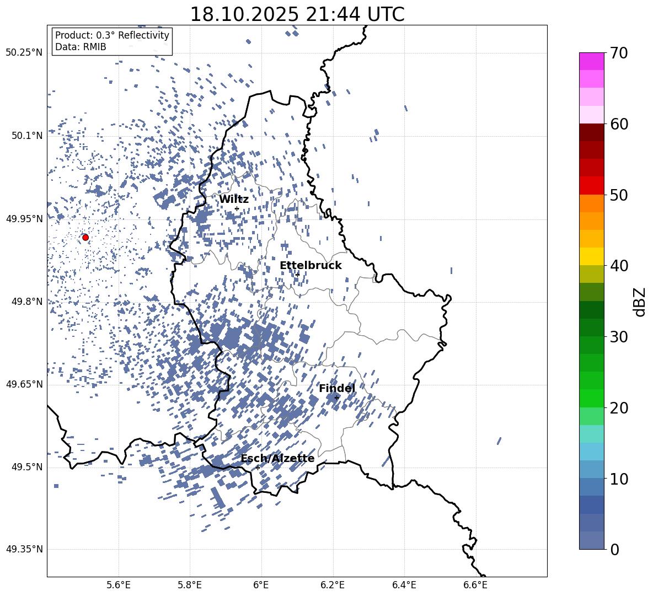Image resolution: width=653 pixels, height=596 pixels.
Task: Click the 49.8°N latitude label
Action: pyautogui.click(x=28, y=302)
